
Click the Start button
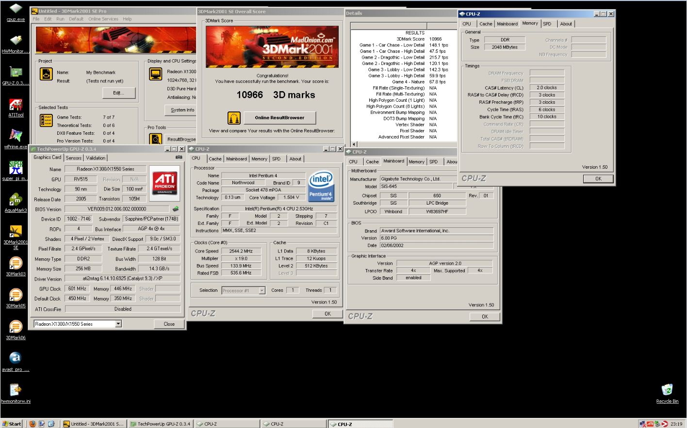[x=12, y=424]
